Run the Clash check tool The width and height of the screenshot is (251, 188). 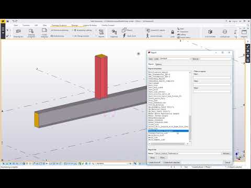[x=129, y=36]
